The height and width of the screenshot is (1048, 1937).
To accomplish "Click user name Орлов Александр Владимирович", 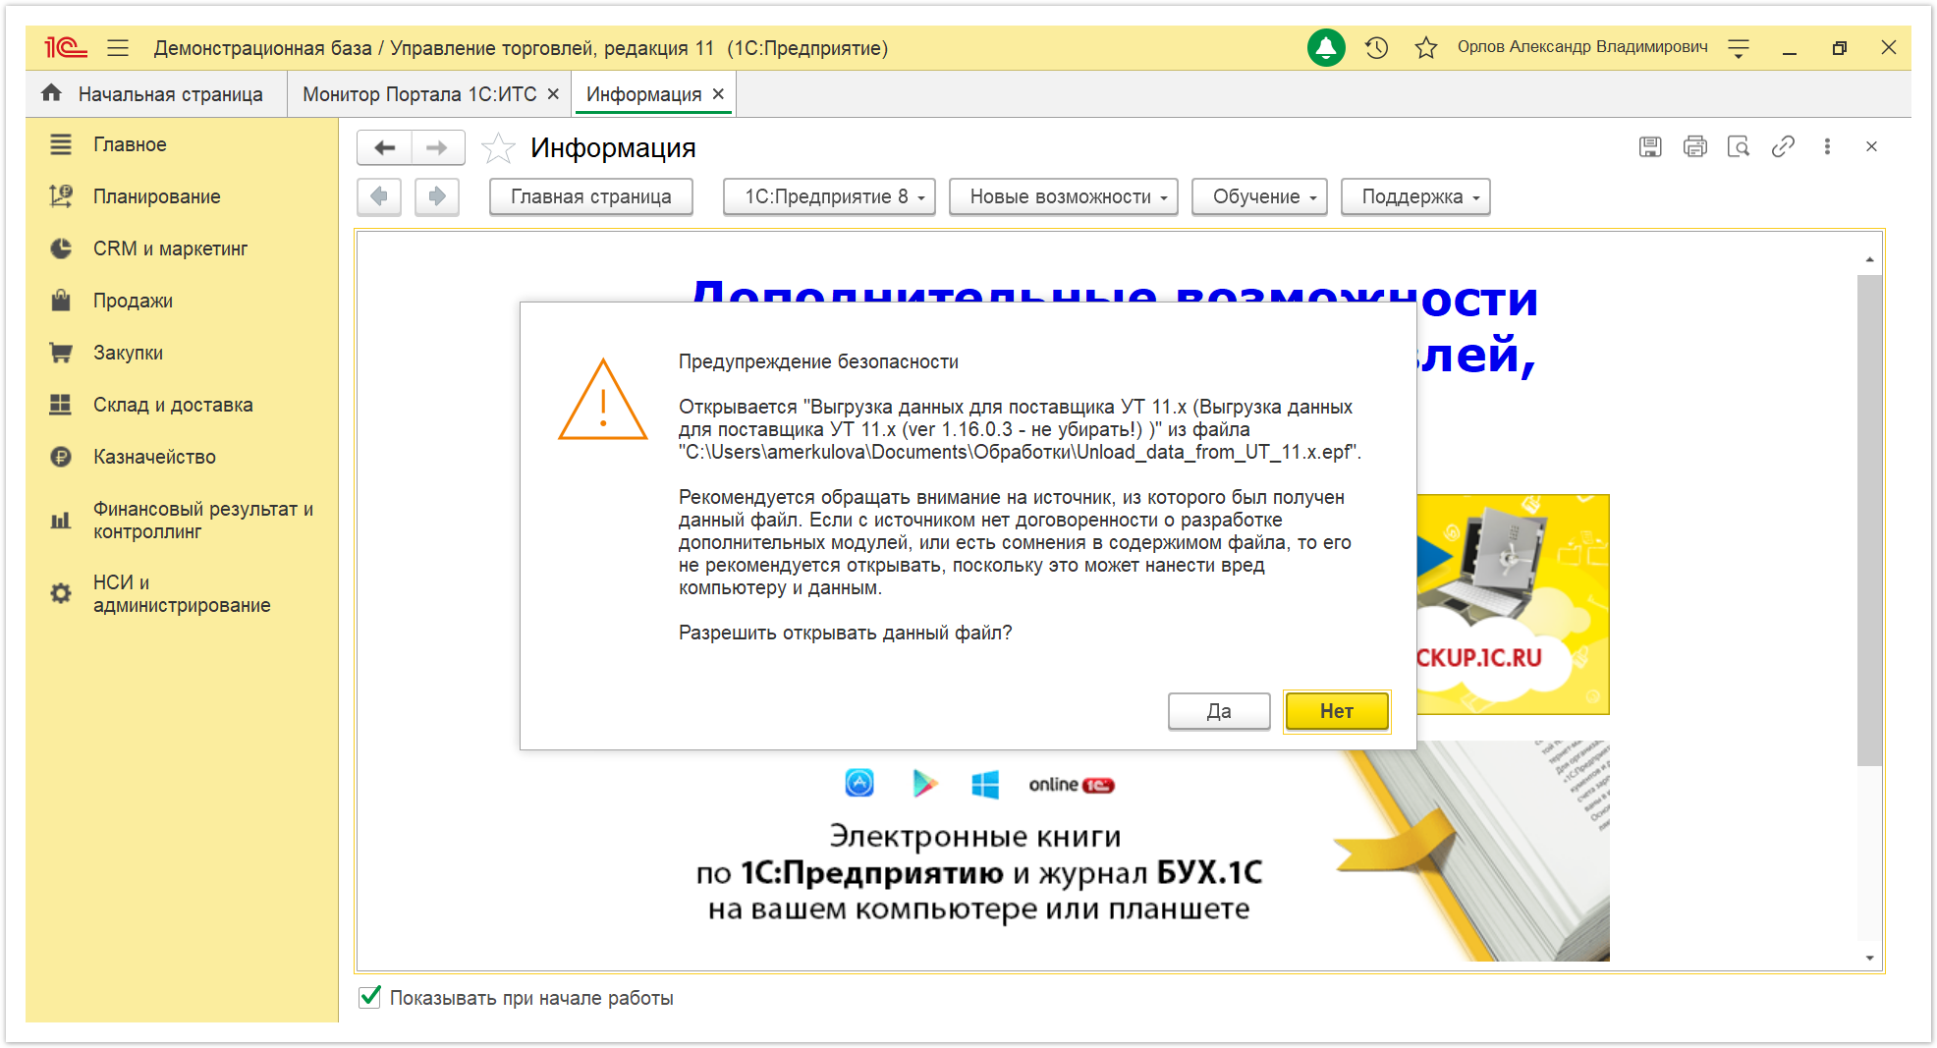I will click(1582, 47).
